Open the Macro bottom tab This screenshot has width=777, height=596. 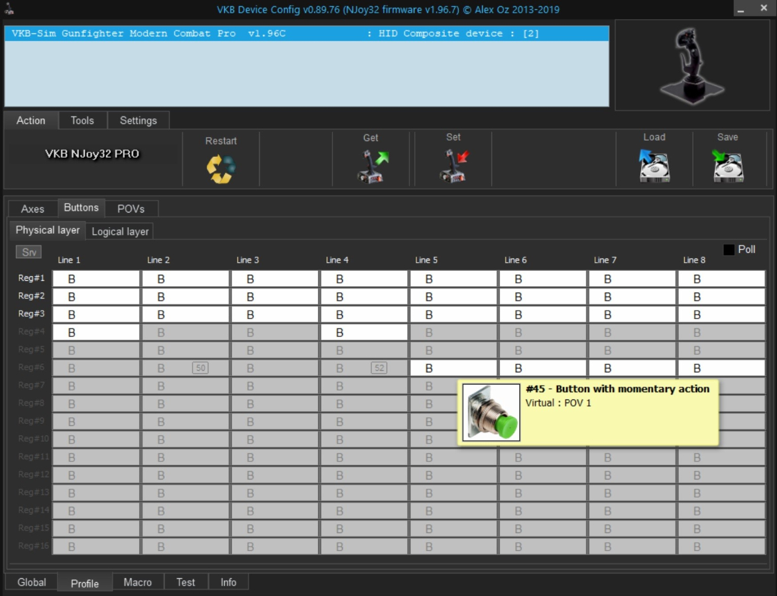138,582
